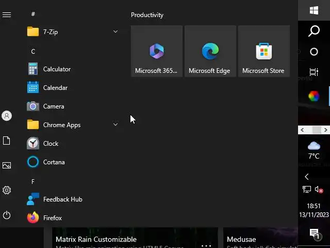Open taskbar Search magnifier
The height and width of the screenshot is (248, 330).
coord(314,31)
